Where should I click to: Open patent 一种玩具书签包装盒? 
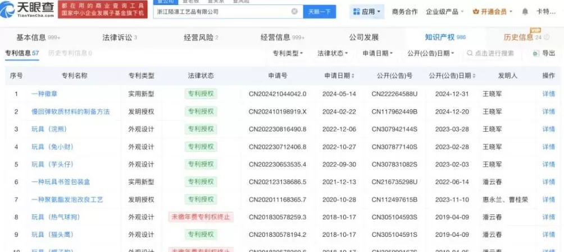[61, 182]
